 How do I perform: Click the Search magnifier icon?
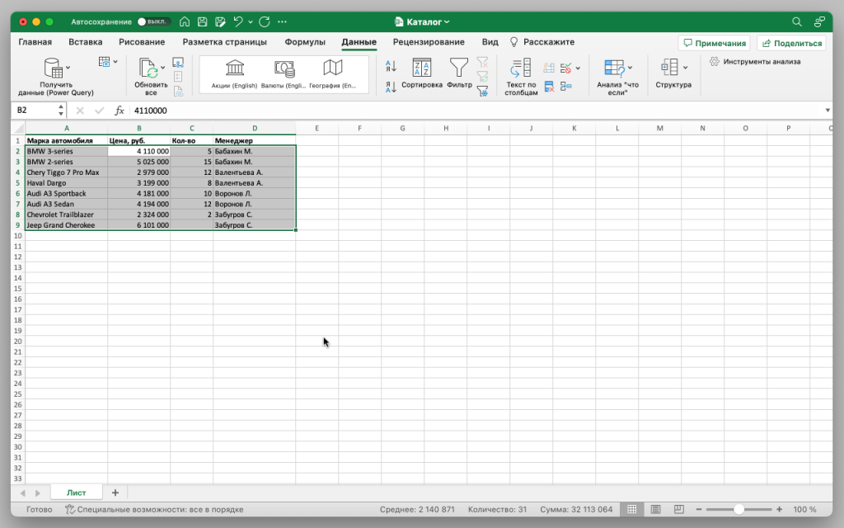[x=797, y=22]
